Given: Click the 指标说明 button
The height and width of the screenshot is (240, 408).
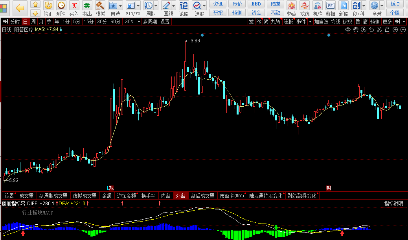Looking at the screenshot, I should 394,204.
